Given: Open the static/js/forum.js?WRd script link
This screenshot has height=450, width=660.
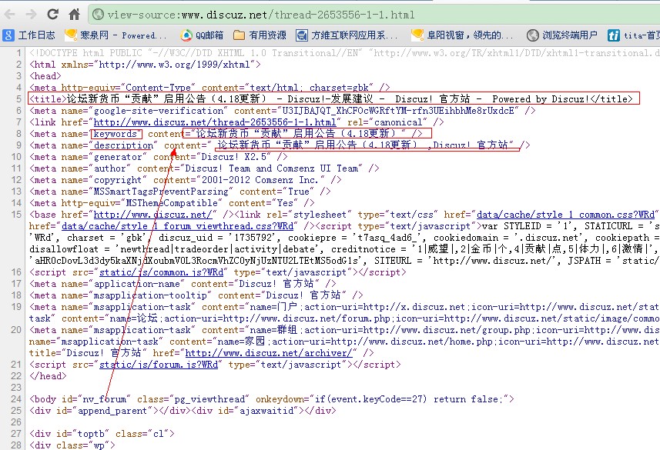Looking at the screenshot, I should (159, 365).
